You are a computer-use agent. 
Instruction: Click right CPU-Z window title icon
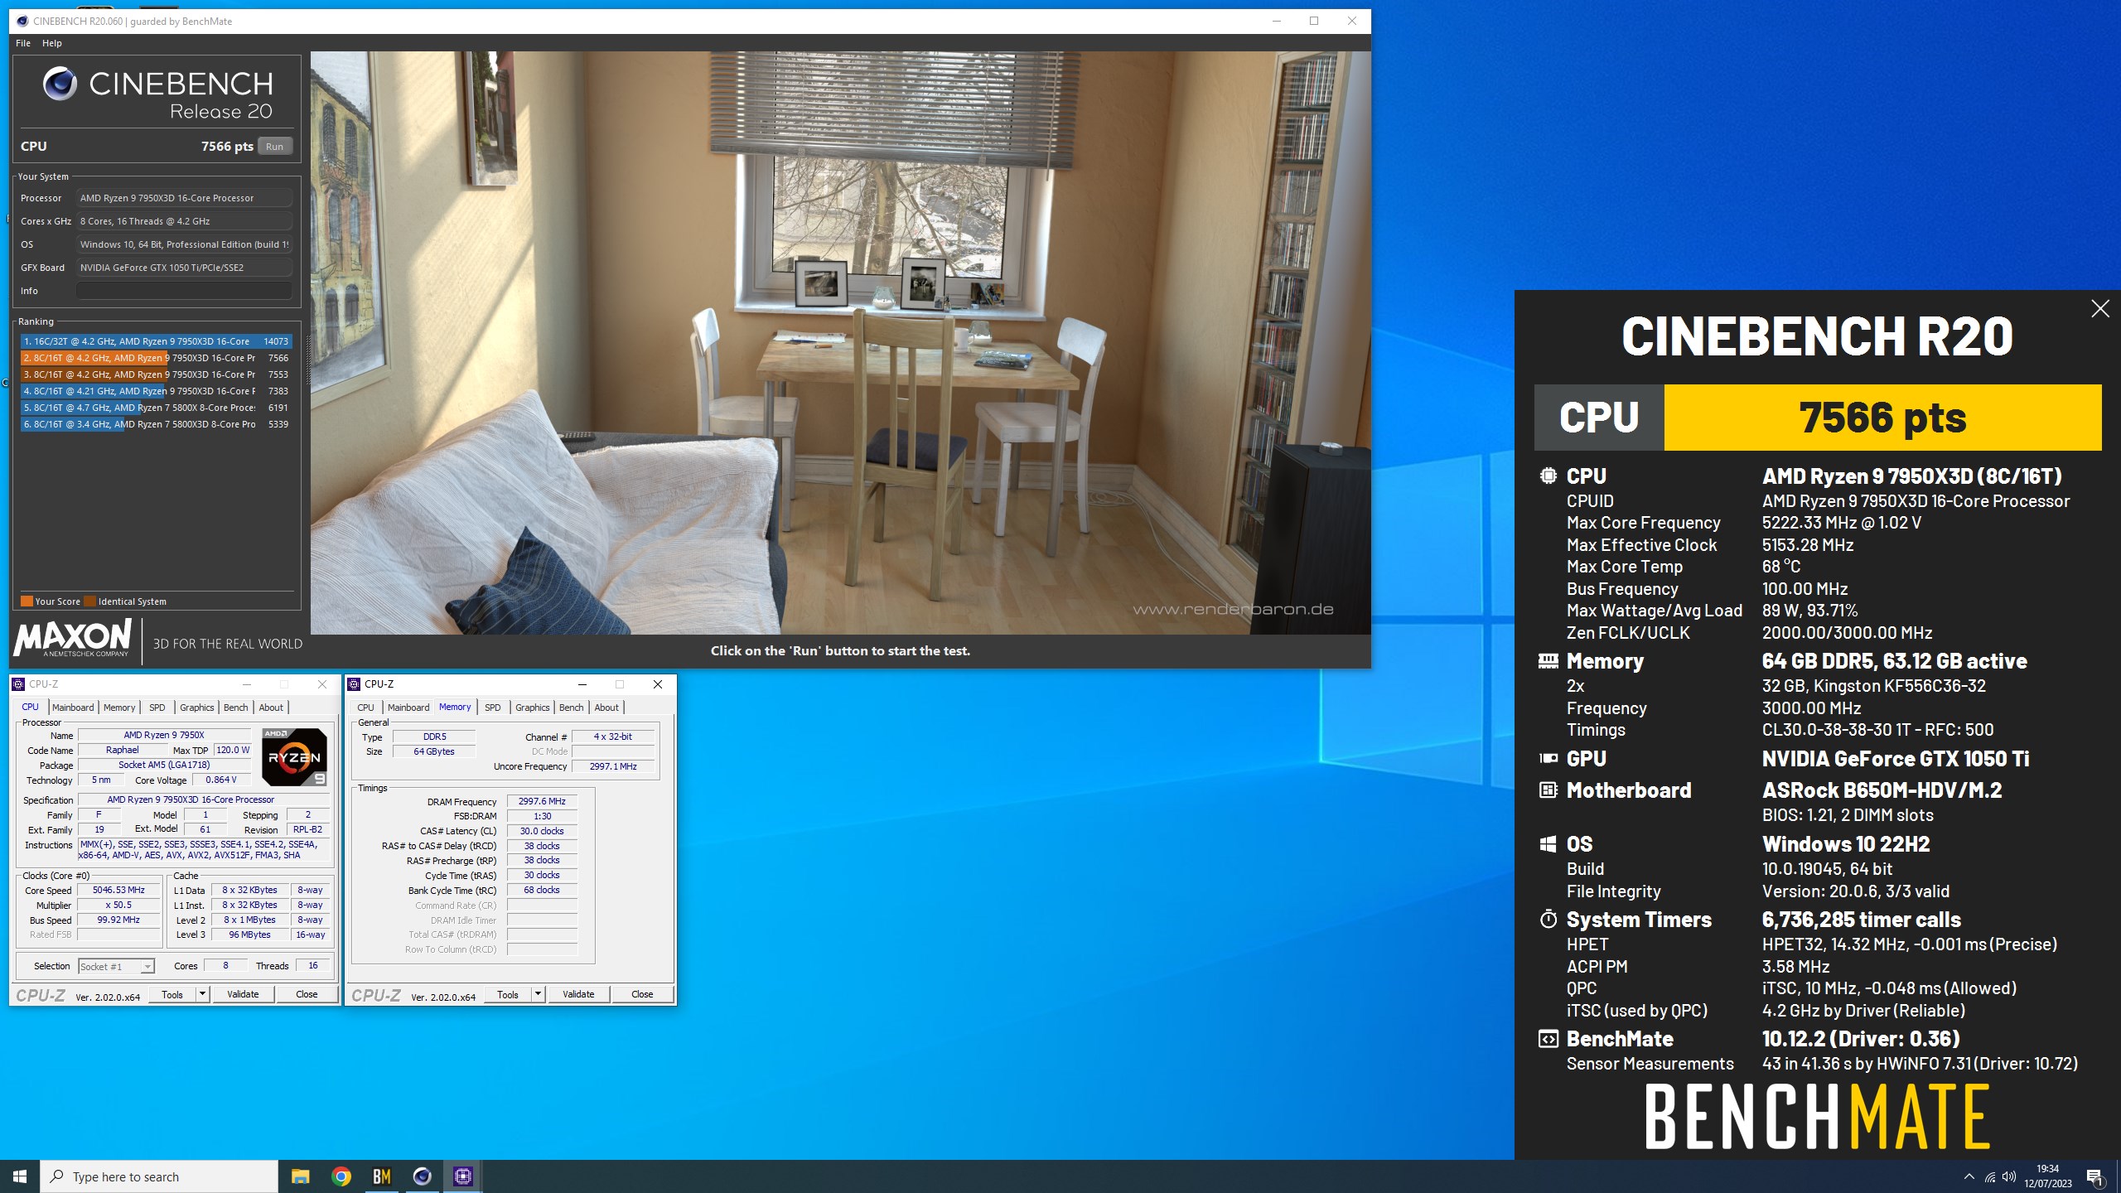point(354,684)
